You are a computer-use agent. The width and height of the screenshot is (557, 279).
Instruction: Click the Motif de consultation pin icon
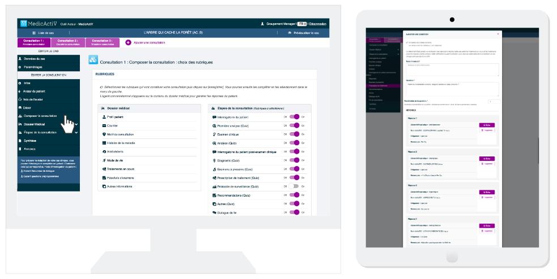tap(104, 134)
